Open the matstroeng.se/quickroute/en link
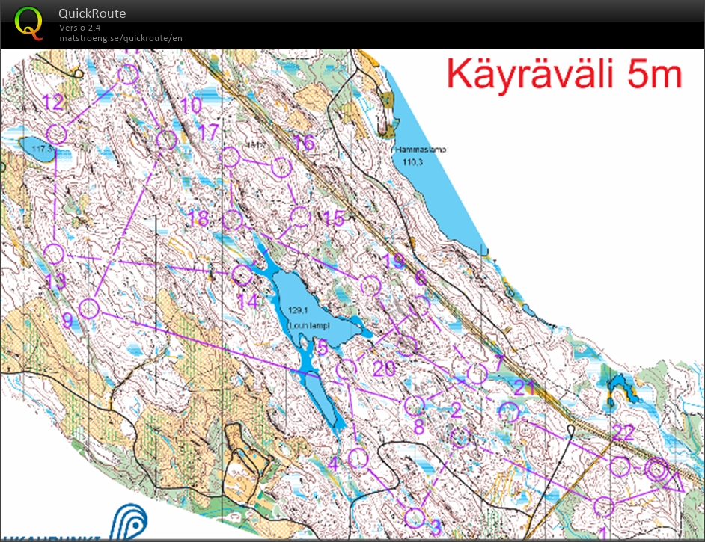Screen dimensions: 705x542 [120, 38]
